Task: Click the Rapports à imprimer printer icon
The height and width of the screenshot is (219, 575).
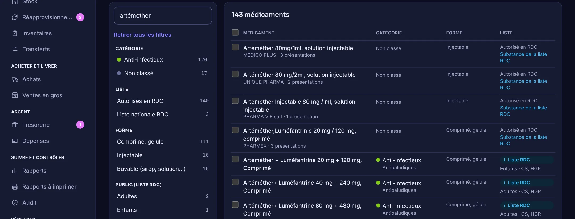Action: (15, 187)
